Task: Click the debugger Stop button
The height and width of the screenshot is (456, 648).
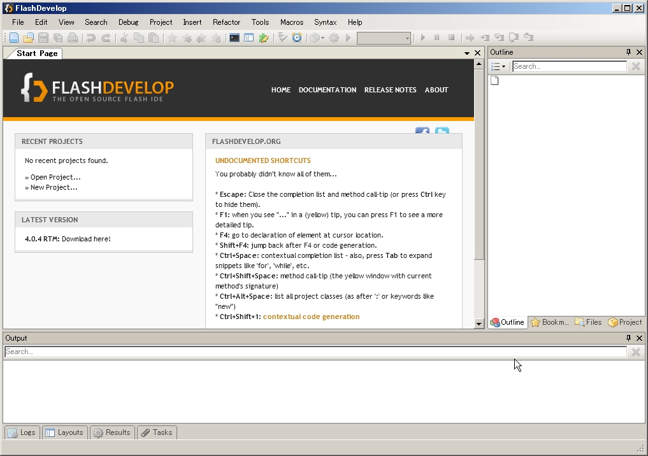Action: [452, 38]
